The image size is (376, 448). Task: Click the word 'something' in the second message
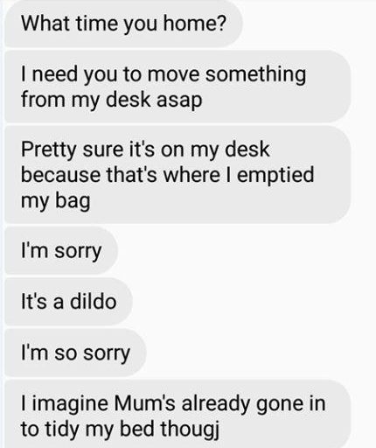255,74
